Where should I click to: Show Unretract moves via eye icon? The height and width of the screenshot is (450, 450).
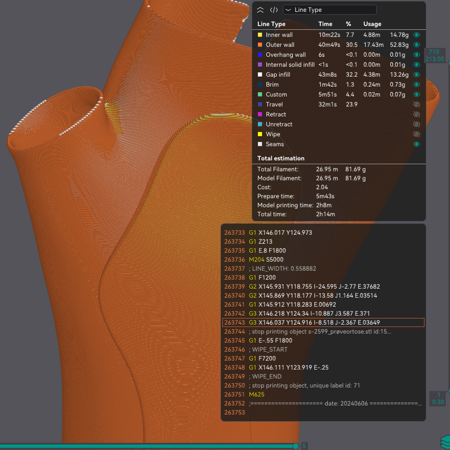click(x=416, y=124)
